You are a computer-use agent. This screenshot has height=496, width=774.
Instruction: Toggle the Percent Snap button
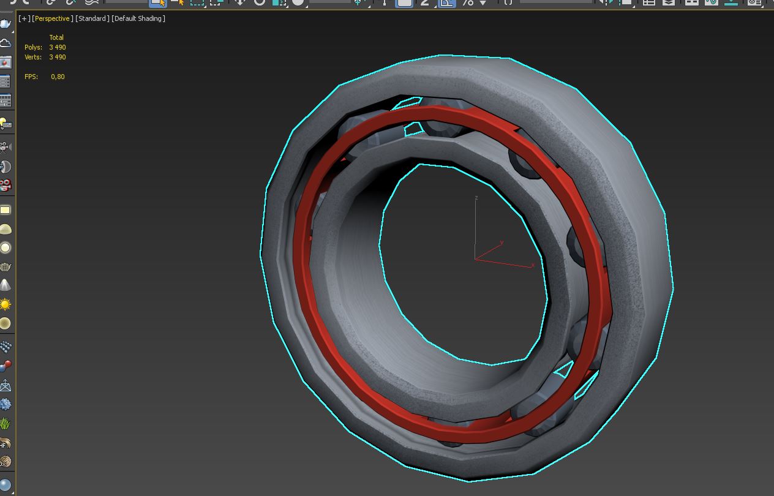(468, 2)
